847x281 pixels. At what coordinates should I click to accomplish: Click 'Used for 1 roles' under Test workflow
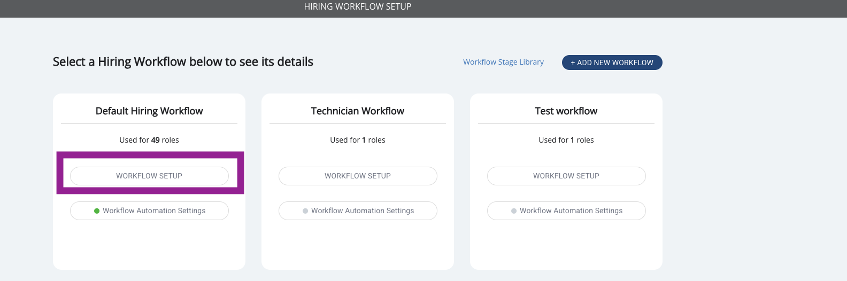[x=566, y=140]
